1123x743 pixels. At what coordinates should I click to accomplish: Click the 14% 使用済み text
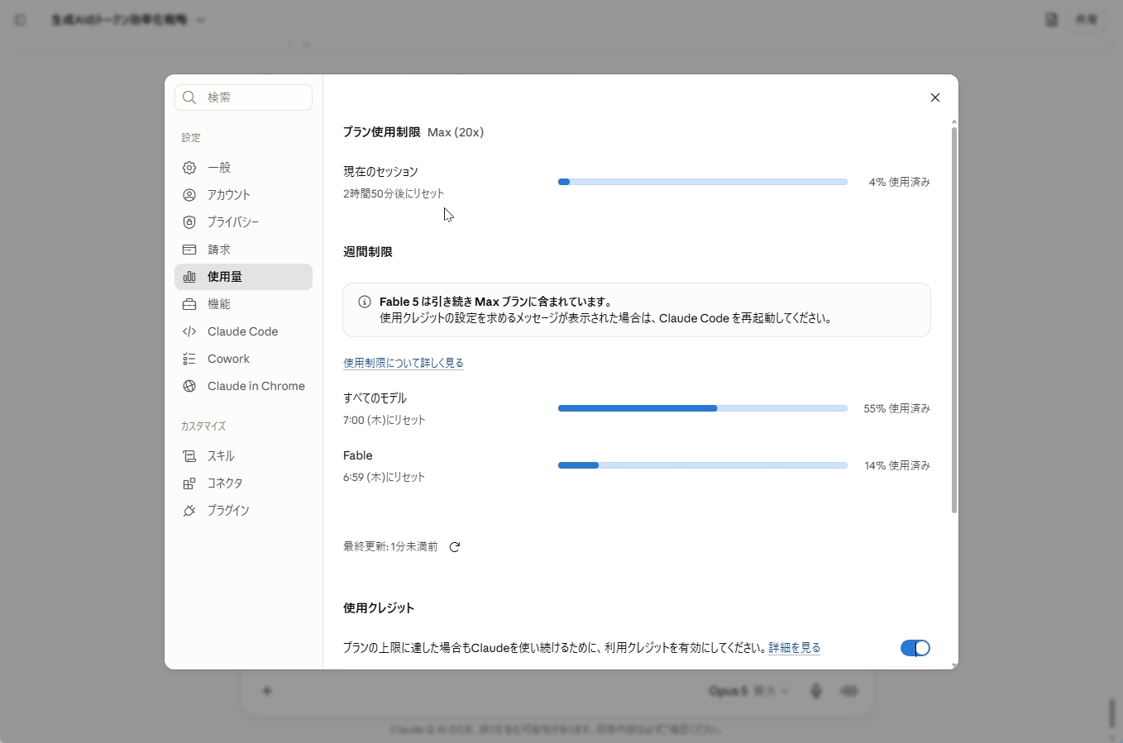coord(897,465)
